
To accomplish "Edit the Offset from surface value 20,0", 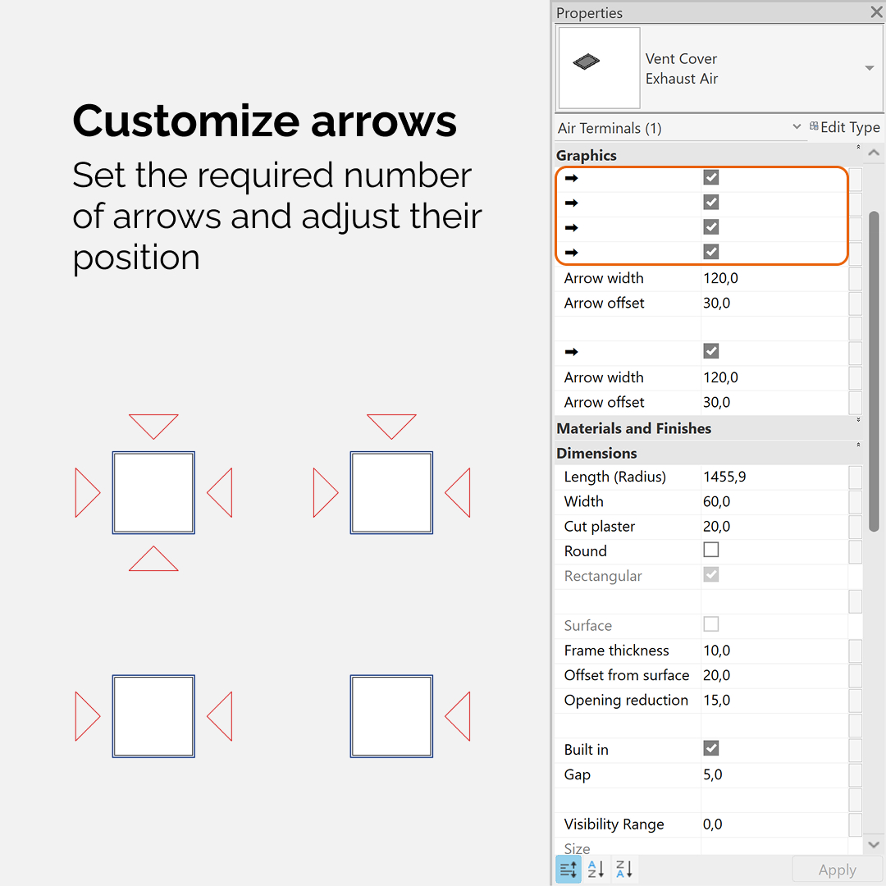I will point(774,675).
